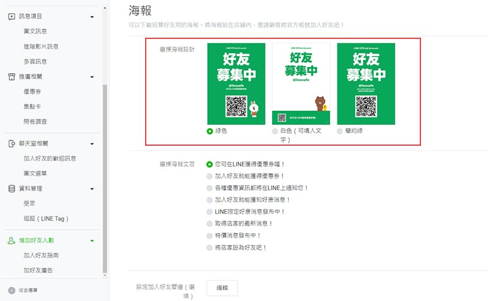The width and height of the screenshot is (488, 301).
Task: Select text option 取得店家的最新消息！
Action: point(209,224)
